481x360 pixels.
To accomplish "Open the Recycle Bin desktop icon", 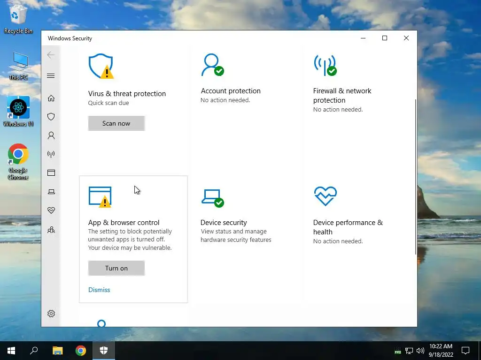I will [x=18, y=19].
